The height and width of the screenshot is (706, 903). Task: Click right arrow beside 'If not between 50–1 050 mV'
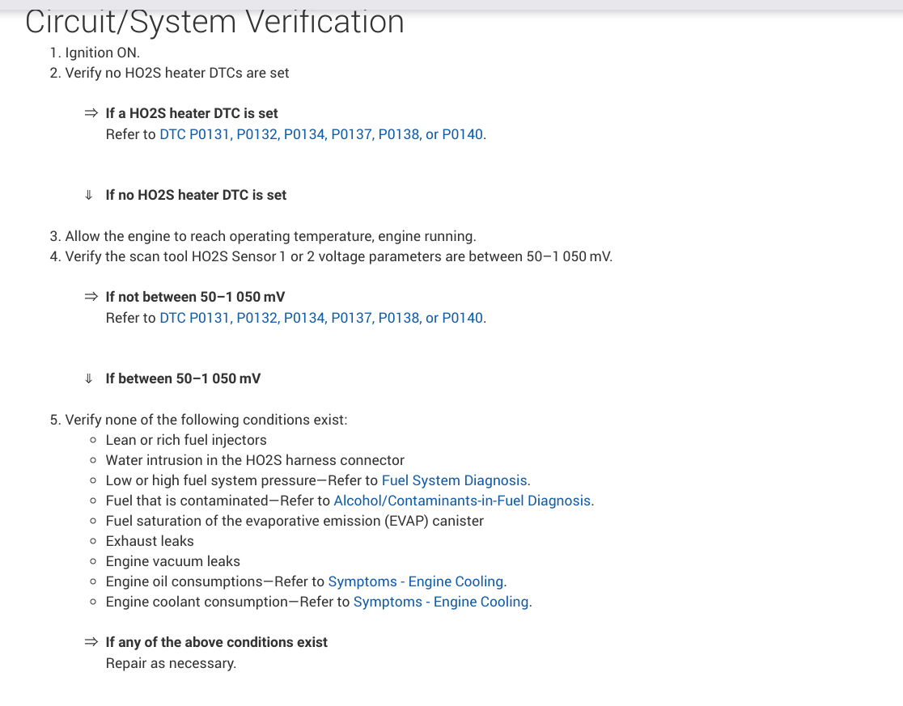point(91,298)
